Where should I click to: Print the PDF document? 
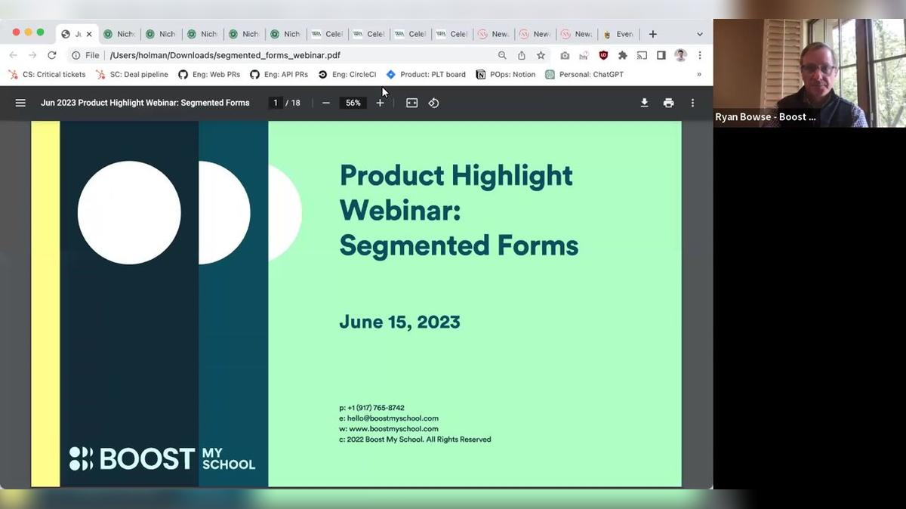(x=669, y=103)
